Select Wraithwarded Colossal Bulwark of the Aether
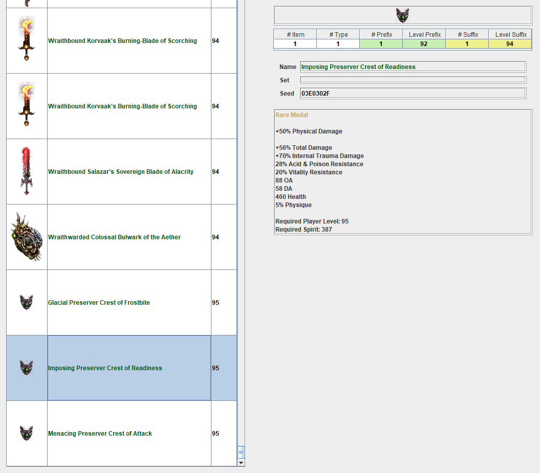540x473 pixels. [x=114, y=237]
